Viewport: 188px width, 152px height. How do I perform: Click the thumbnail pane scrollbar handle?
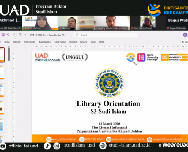pyautogui.click(x=9, y=54)
